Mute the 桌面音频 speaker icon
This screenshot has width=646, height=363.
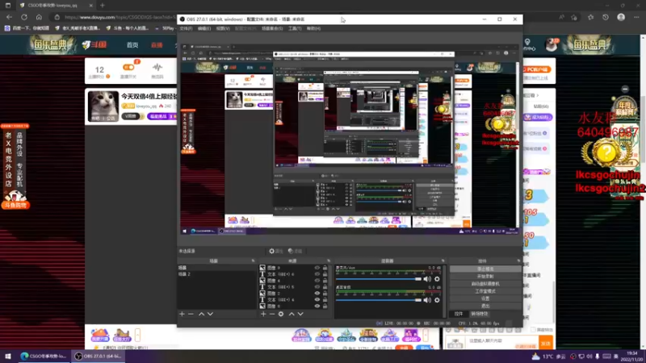[427, 300]
